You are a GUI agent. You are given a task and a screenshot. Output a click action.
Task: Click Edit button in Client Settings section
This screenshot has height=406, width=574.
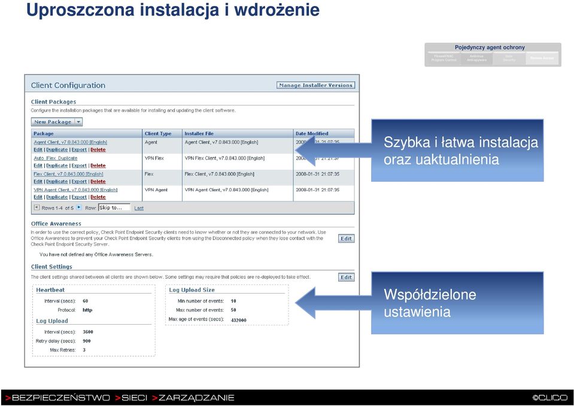point(347,277)
